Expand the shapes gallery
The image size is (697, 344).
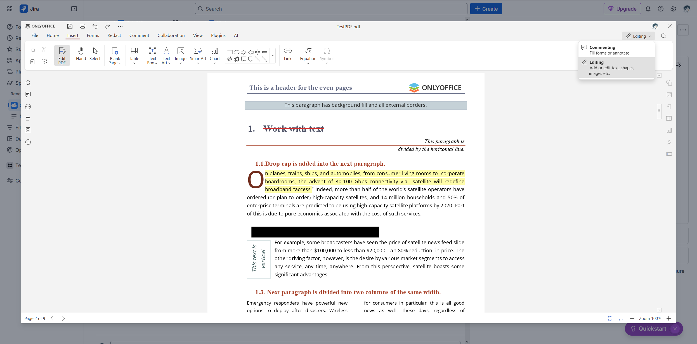(x=272, y=55)
